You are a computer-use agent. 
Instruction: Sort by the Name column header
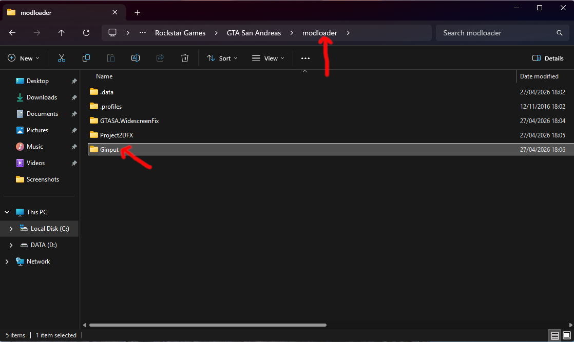coord(104,76)
